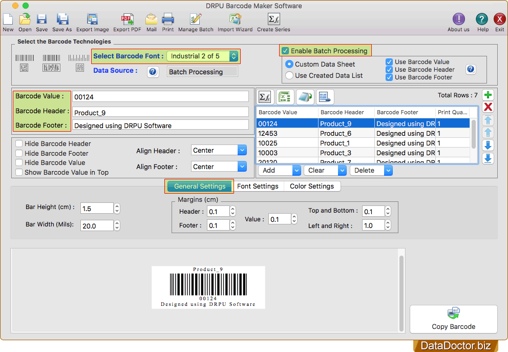Click the Barcode Value input field
The width and height of the screenshot is (508, 352).
(x=160, y=97)
